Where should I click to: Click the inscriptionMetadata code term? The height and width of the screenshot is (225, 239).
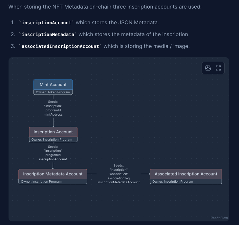coord(48,34)
